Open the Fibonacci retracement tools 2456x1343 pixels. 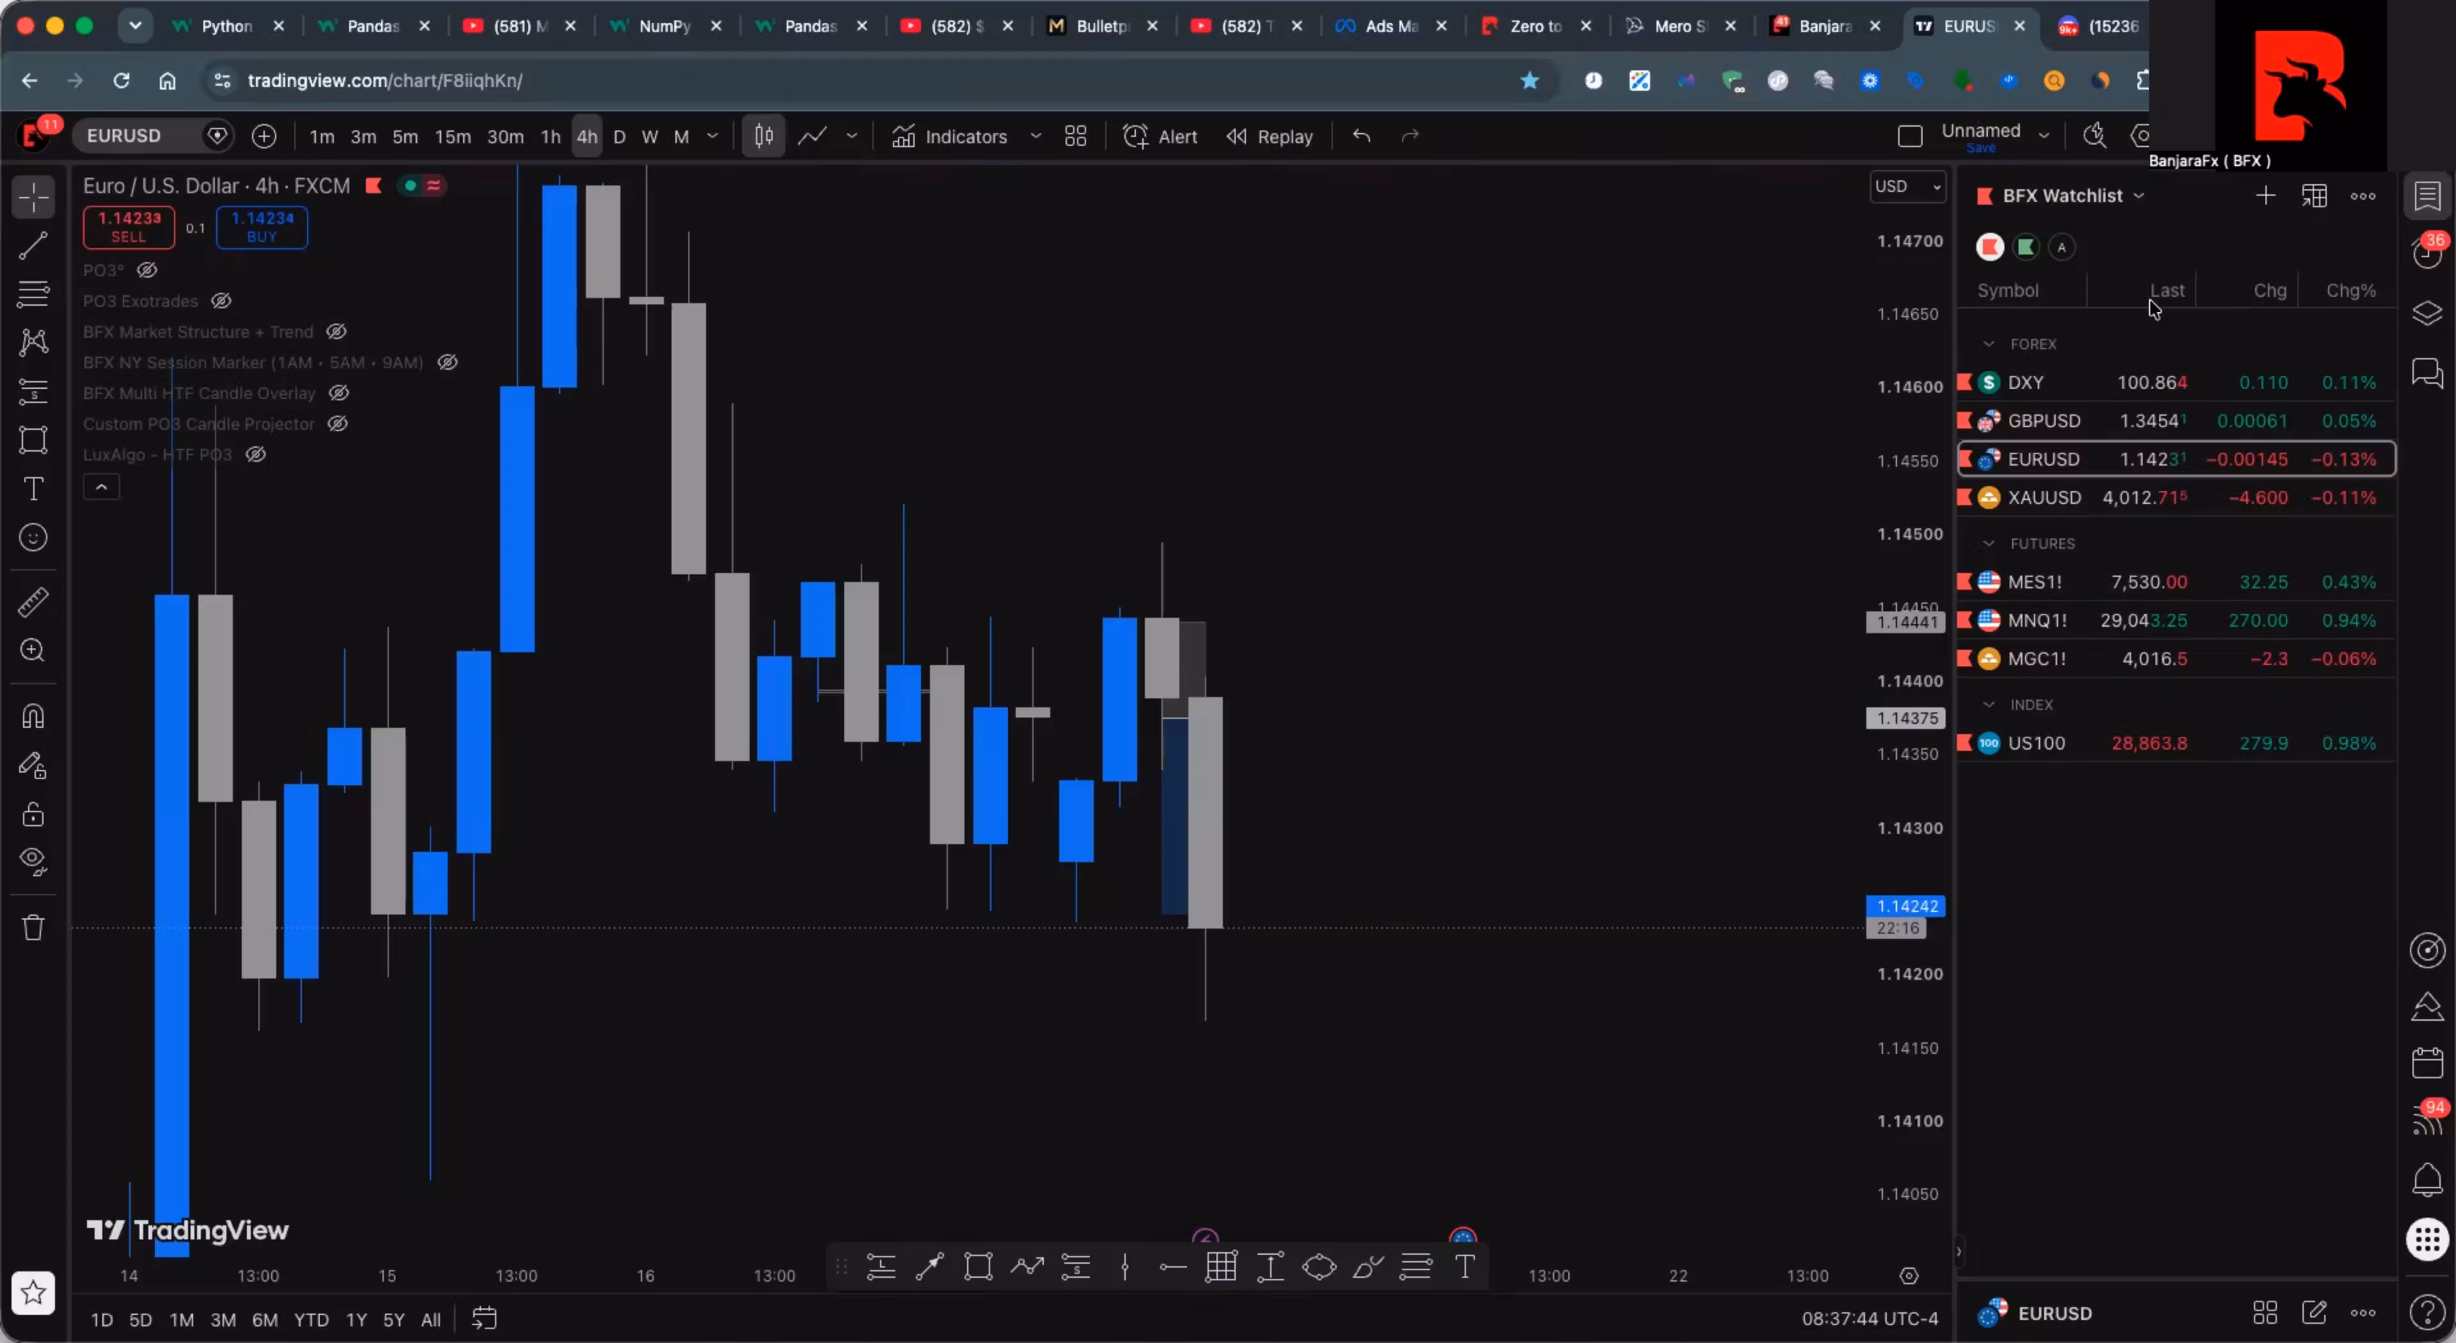(x=33, y=294)
